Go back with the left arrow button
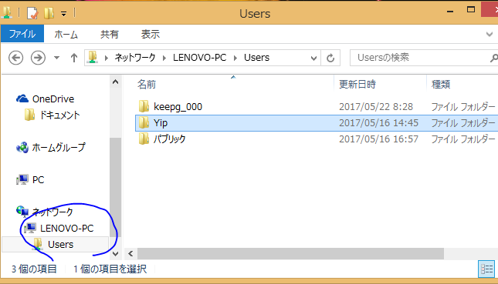Image resolution: width=498 pixels, height=284 pixels. tap(15, 58)
